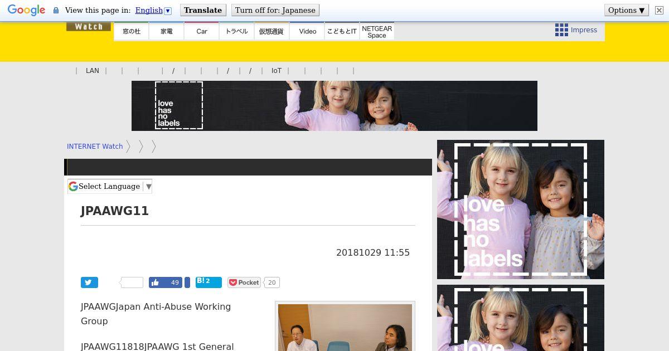Go to INTERNET Watch breadcrumb link
Image resolution: width=669 pixels, height=351 pixels.
[95, 147]
